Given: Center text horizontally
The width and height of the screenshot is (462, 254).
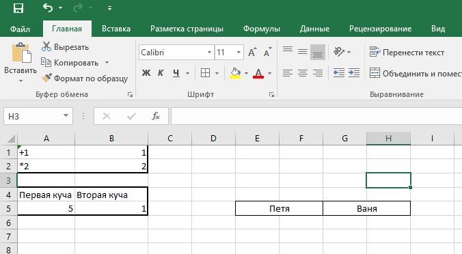Looking at the screenshot, I should pos(303,72).
